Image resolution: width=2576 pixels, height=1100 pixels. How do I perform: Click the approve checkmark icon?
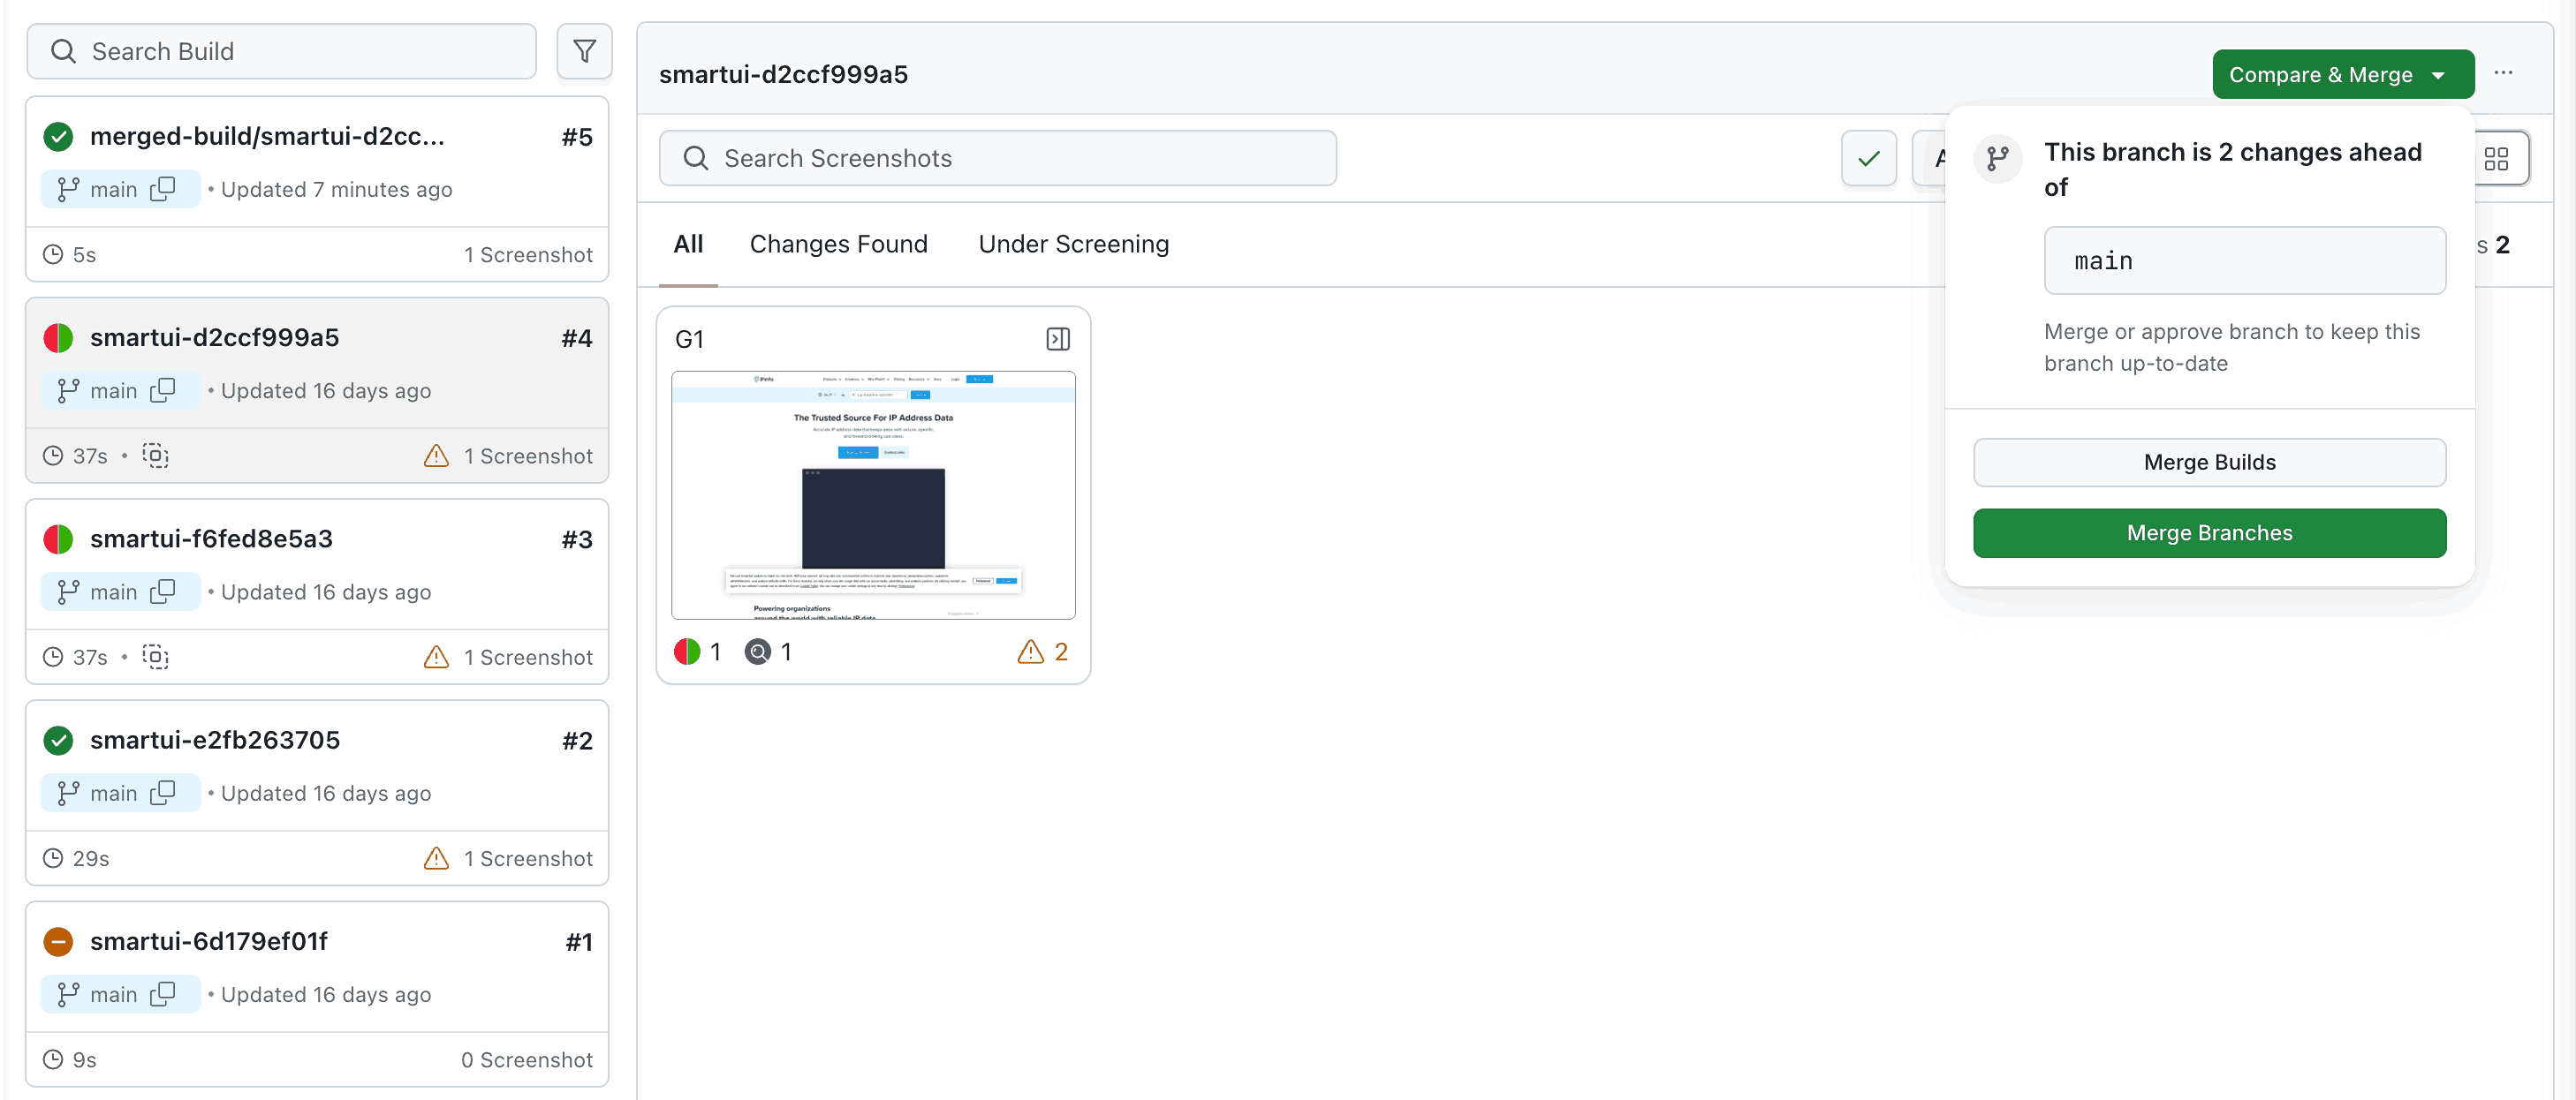coord(1868,158)
